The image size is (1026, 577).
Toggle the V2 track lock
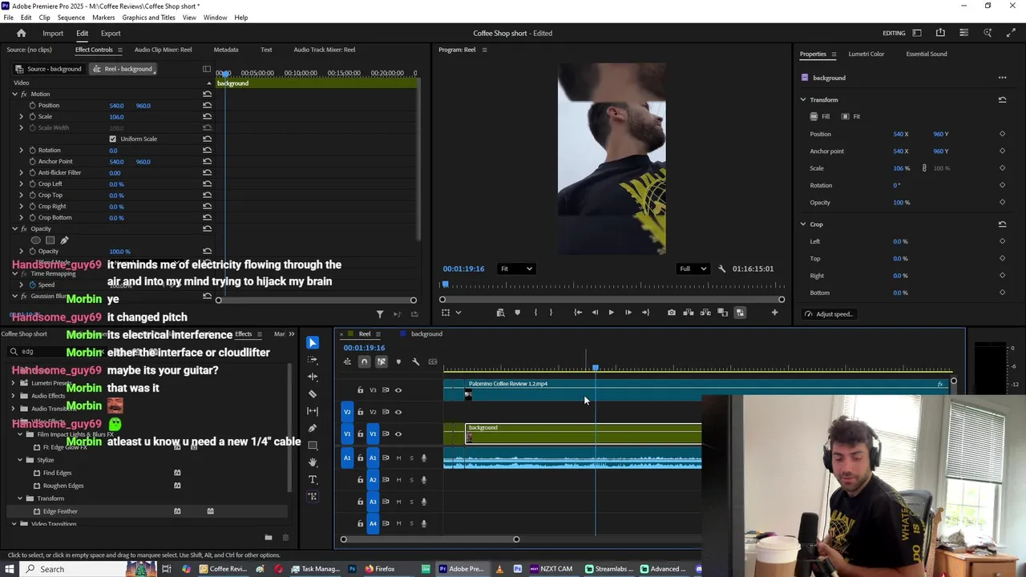click(x=360, y=412)
